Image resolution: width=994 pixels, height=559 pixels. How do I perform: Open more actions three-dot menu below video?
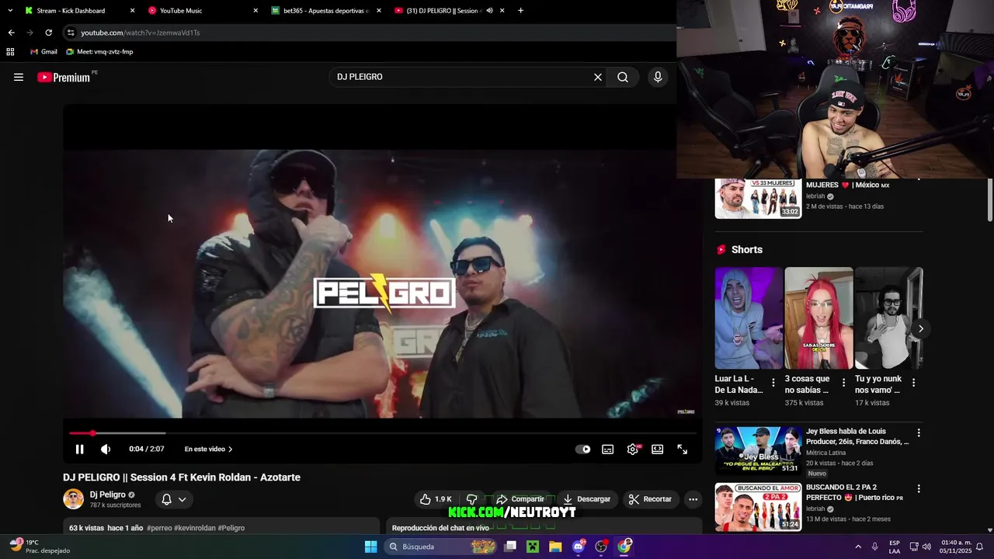click(x=693, y=499)
